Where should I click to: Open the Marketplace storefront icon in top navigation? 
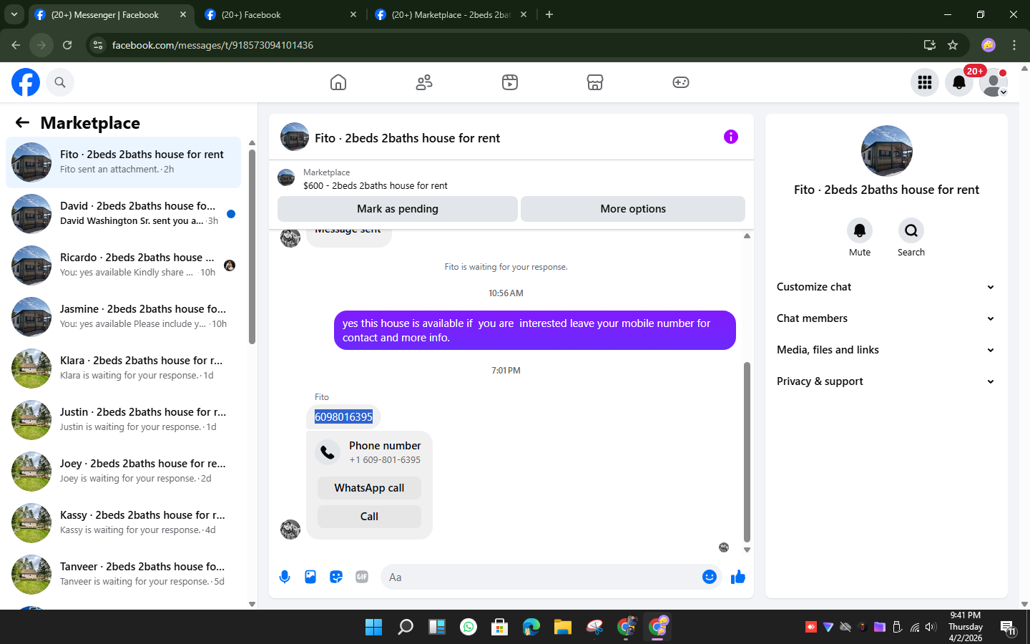[595, 82]
